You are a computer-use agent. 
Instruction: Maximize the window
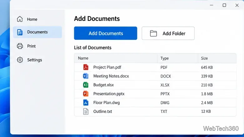tap(224, 5)
